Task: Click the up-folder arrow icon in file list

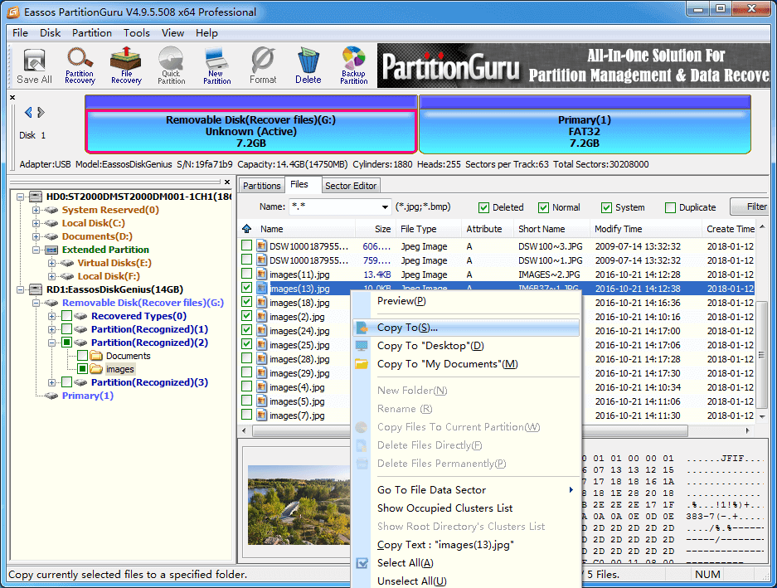Action: pyautogui.click(x=246, y=229)
